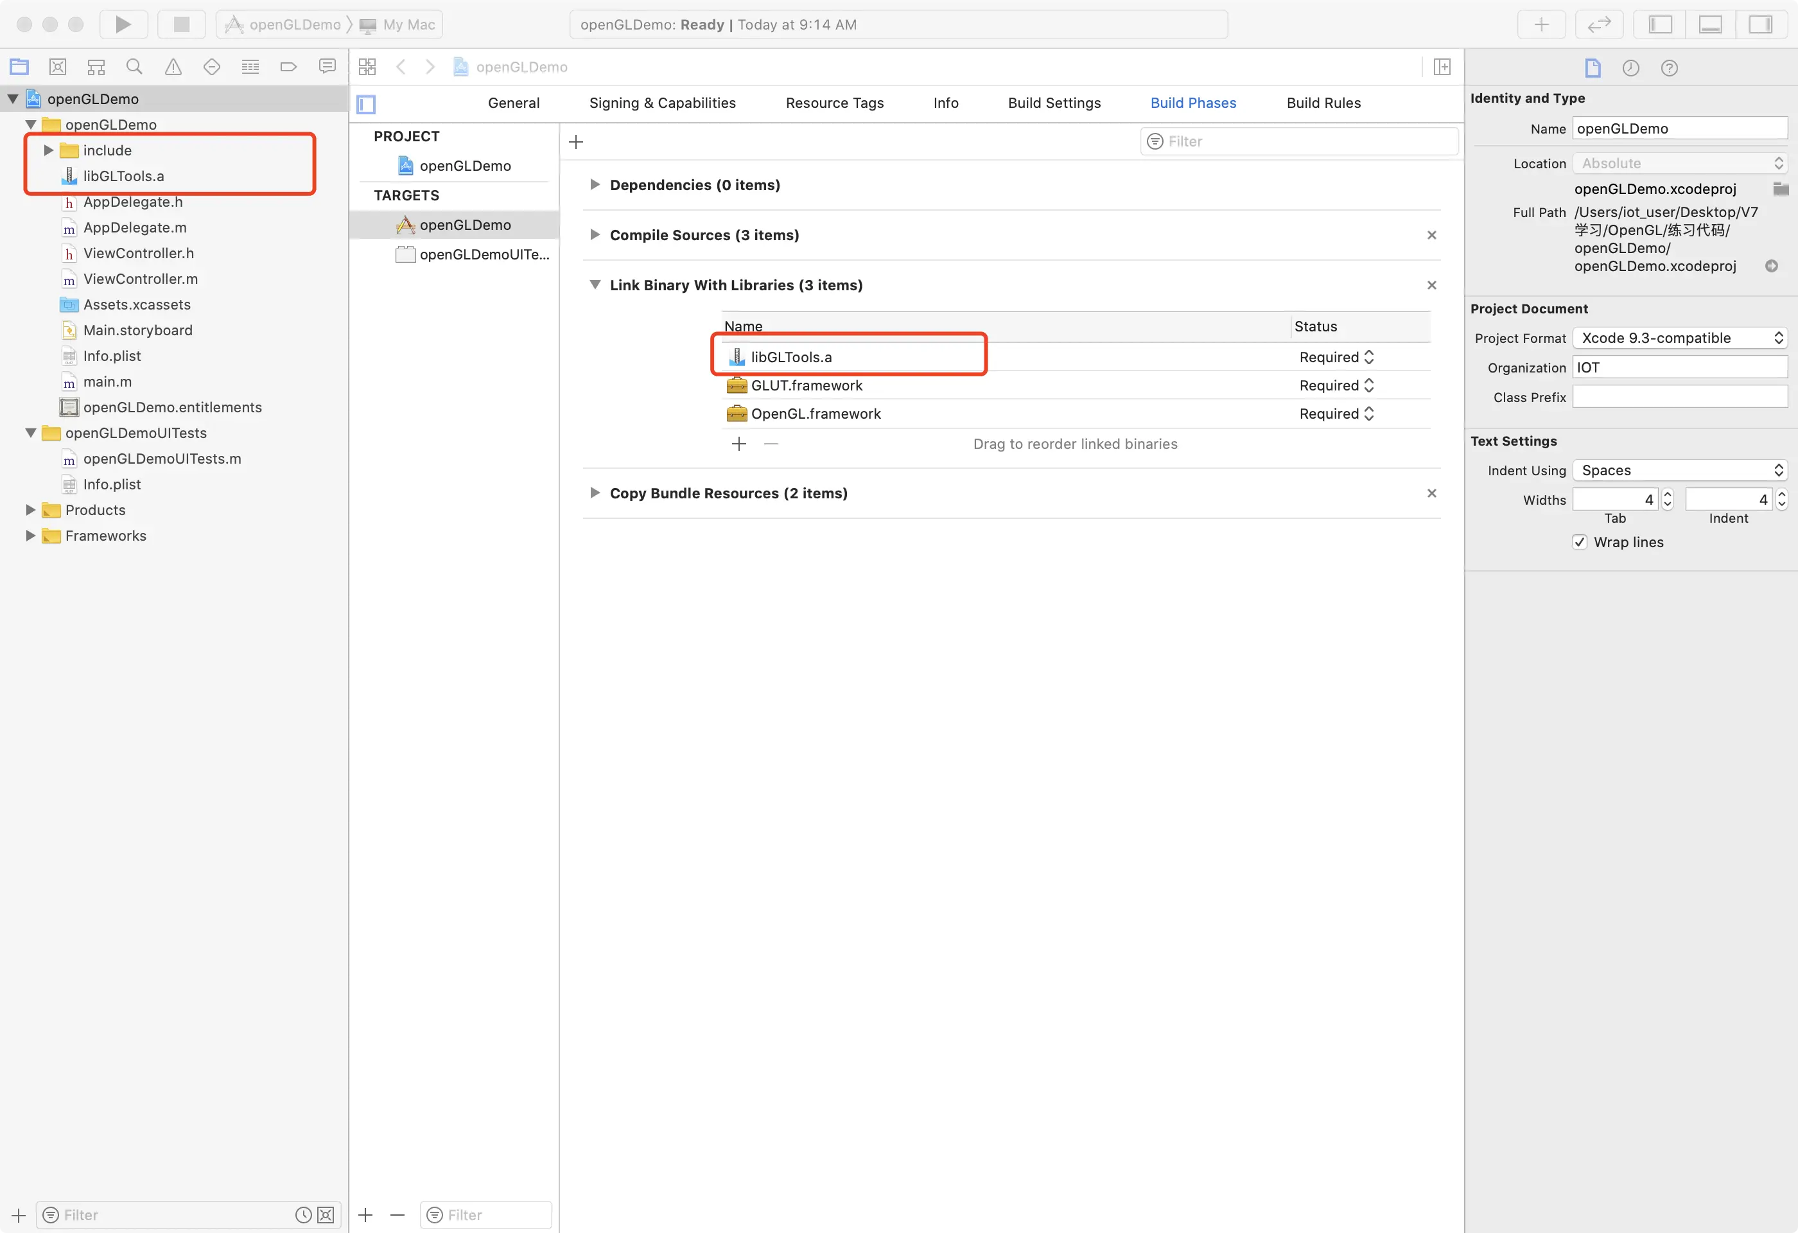Show the Issue navigator warning icon
Viewport: 1798px width, 1233px height.
173,67
